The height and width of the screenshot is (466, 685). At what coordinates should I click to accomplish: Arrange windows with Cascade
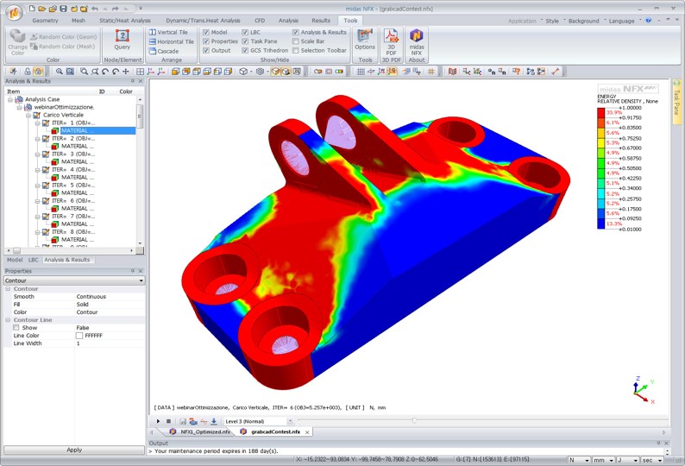point(164,51)
